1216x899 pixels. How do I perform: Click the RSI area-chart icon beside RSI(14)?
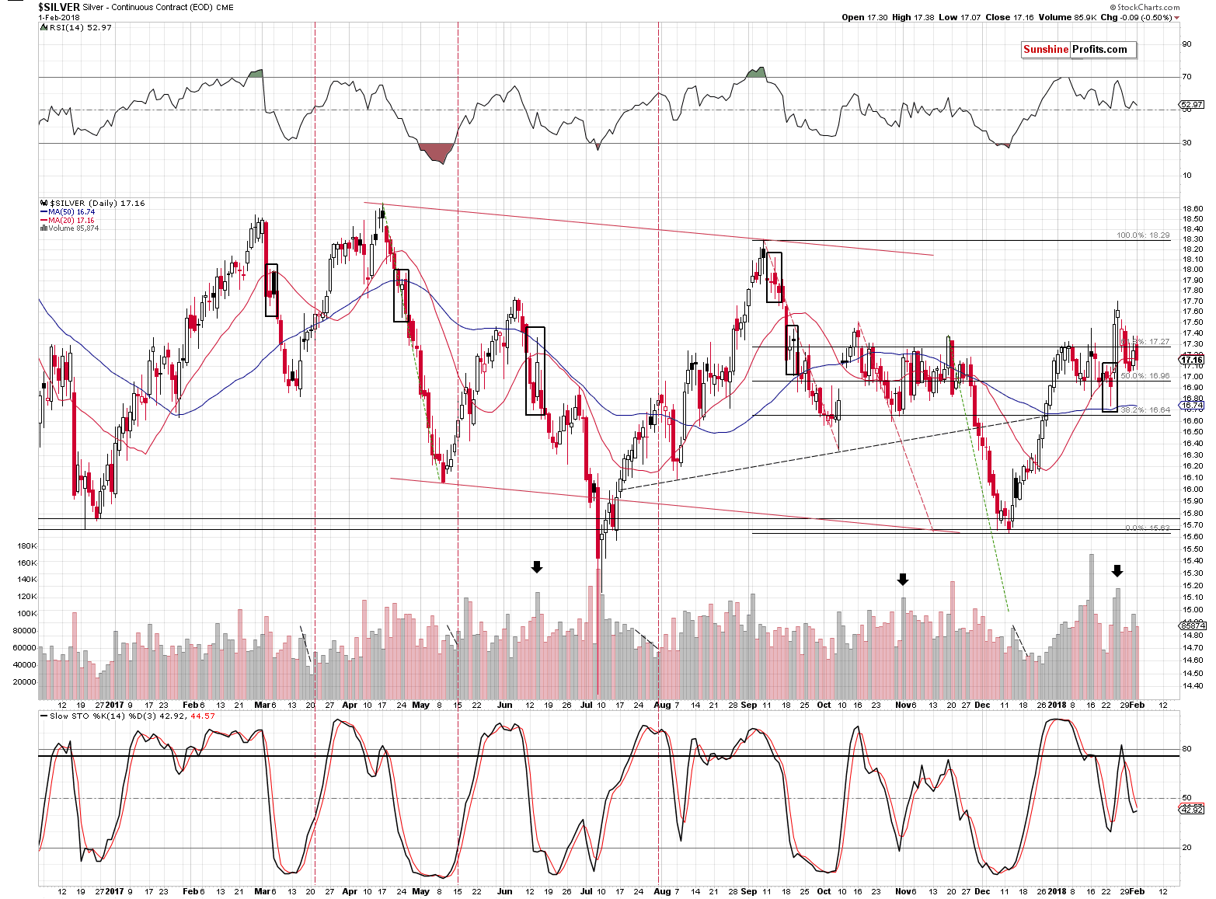pos(43,27)
